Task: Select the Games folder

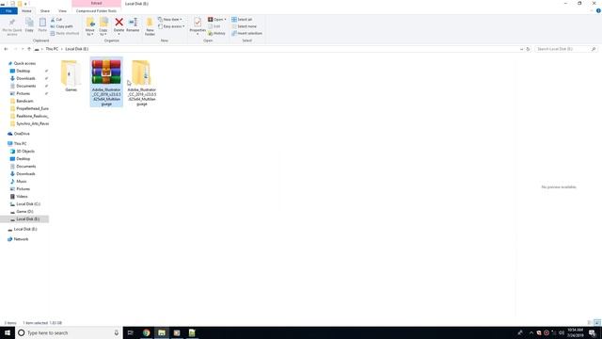Action: [x=71, y=75]
